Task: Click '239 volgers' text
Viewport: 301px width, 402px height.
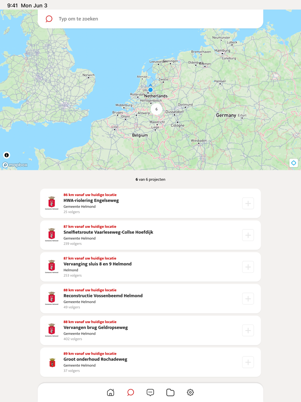Action: [x=73, y=244]
